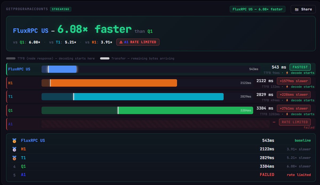Click the STREAMING status badge

pyautogui.click(x=61, y=9)
